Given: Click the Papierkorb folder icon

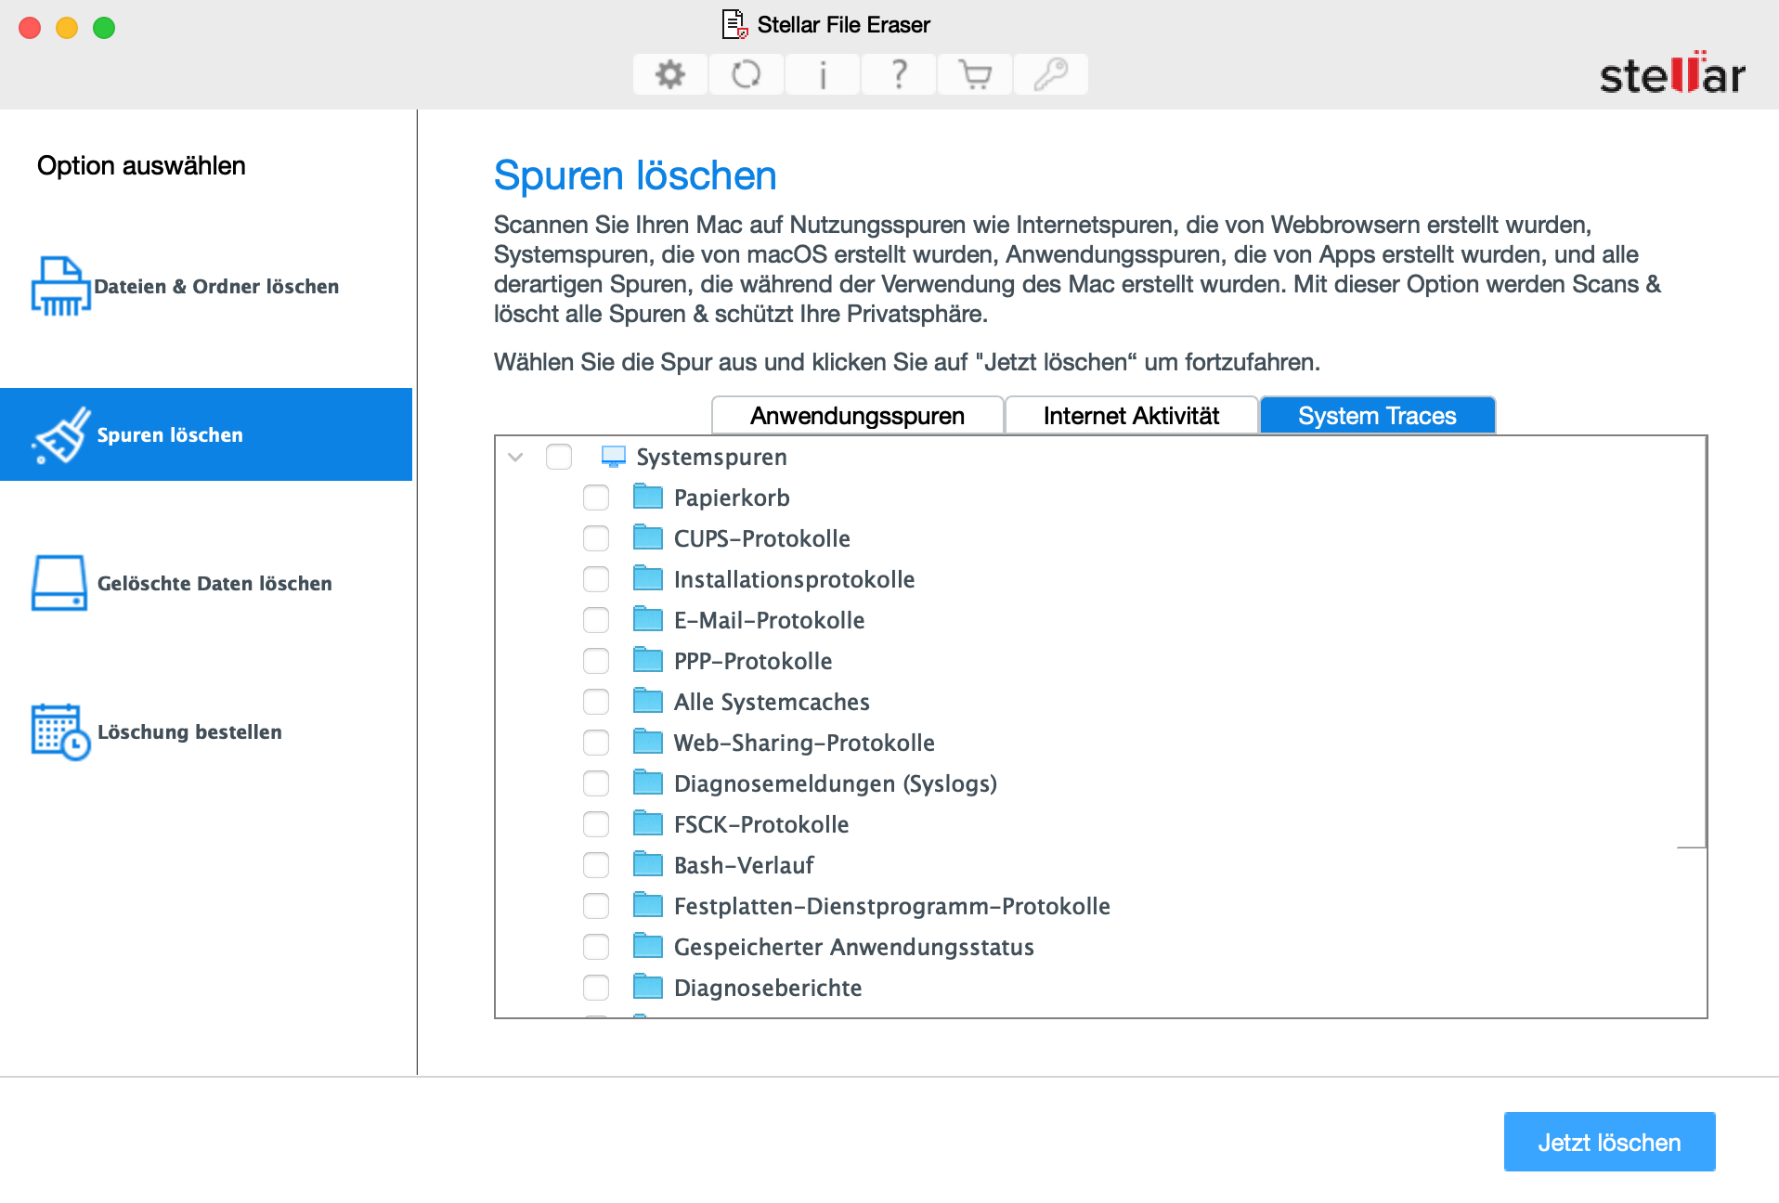Looking at the screenshot, I should (x=648, y=497).
